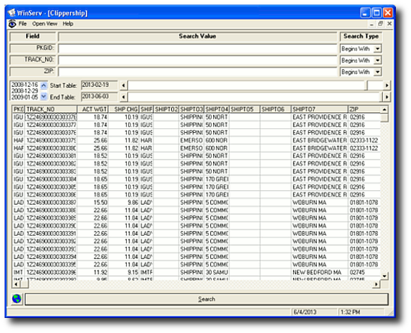
Task: Click the TRACK_NO column header
Action: 51,110
